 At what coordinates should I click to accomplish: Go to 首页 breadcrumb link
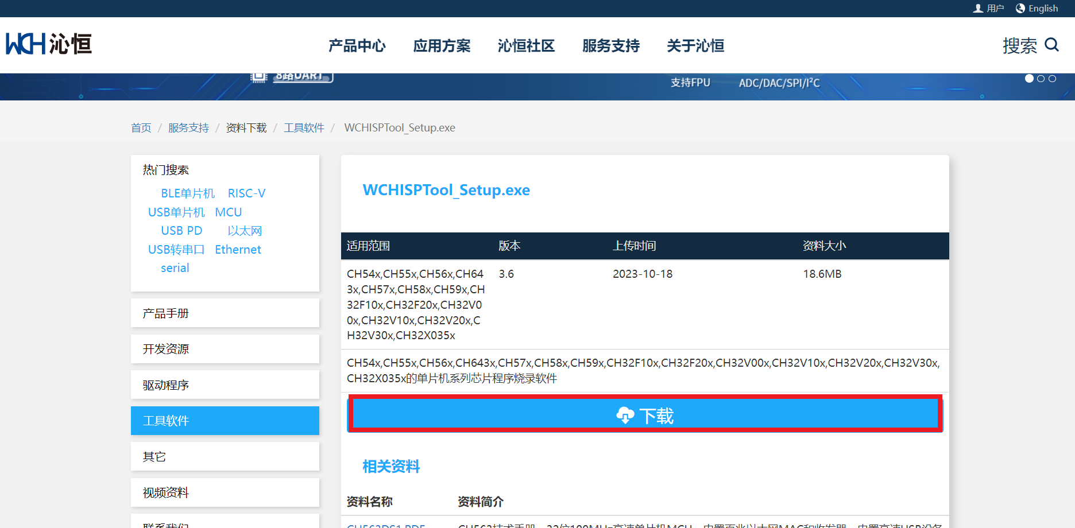(141, 127)
